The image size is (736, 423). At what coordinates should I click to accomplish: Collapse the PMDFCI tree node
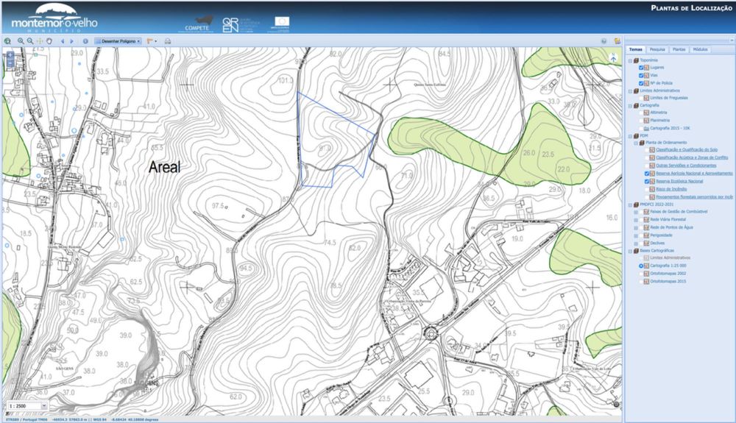click(x=630, y=205)
